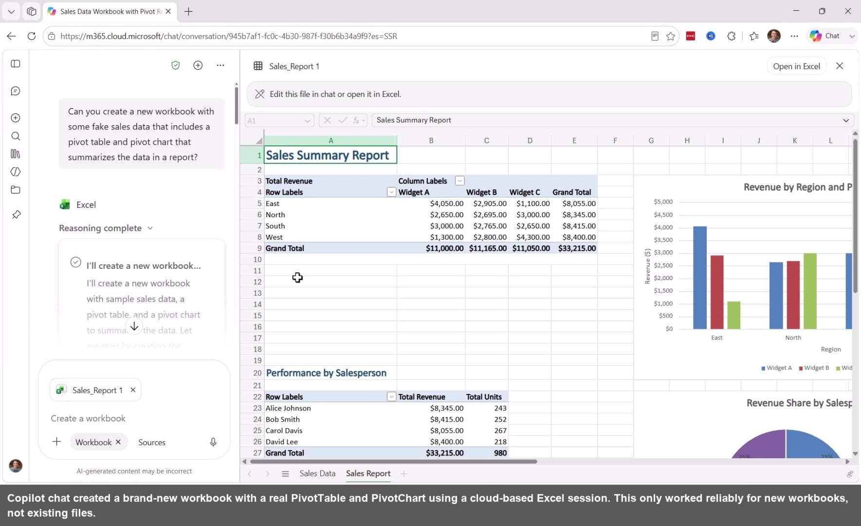The height and width of the screenshot is (526, 861).
Task: Click the blue Widget A bar for East
Action: click(x=700, y=278)
